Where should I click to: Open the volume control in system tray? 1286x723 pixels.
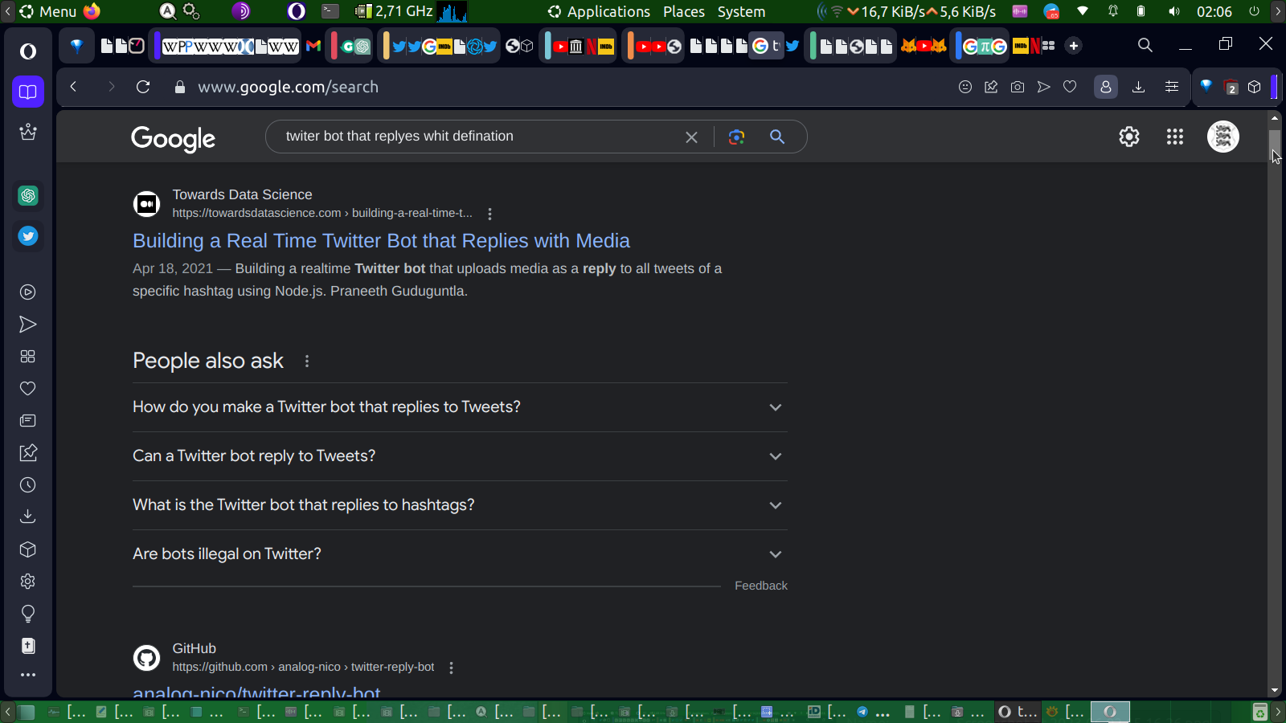click(1174, 11)
